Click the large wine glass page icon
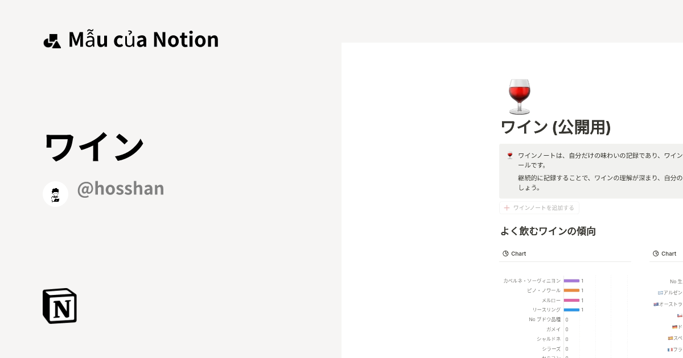683x358 pixels. click(519, 97)
